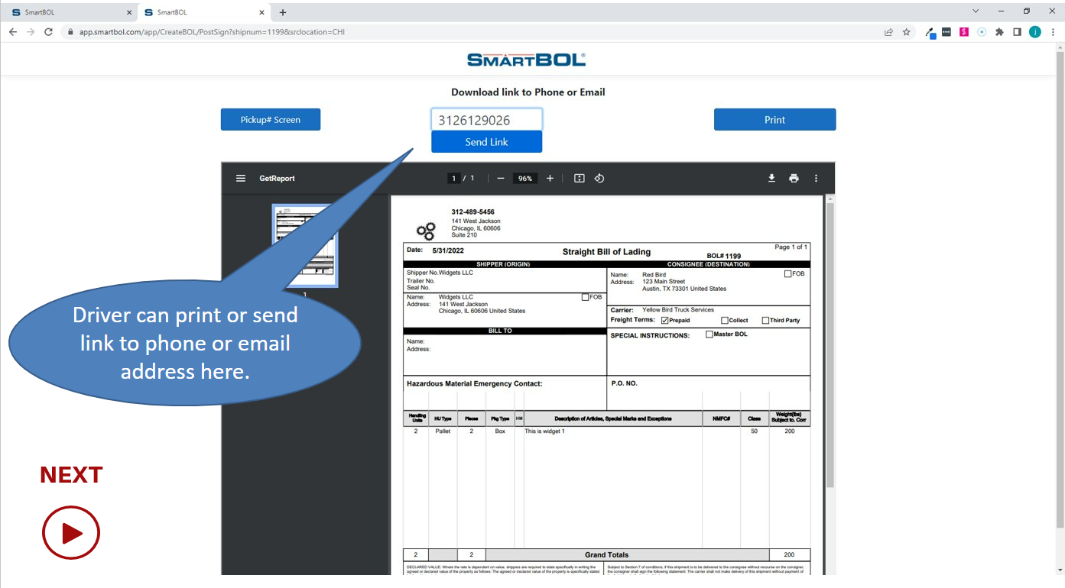Check the Collect freight terms box
1065x588 pixels.
(725, 320)
